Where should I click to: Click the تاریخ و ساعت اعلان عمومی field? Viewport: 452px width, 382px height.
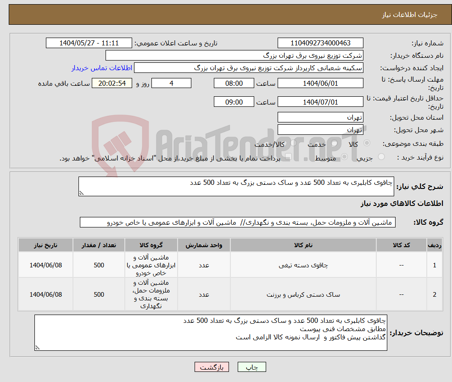pos(89,43)
